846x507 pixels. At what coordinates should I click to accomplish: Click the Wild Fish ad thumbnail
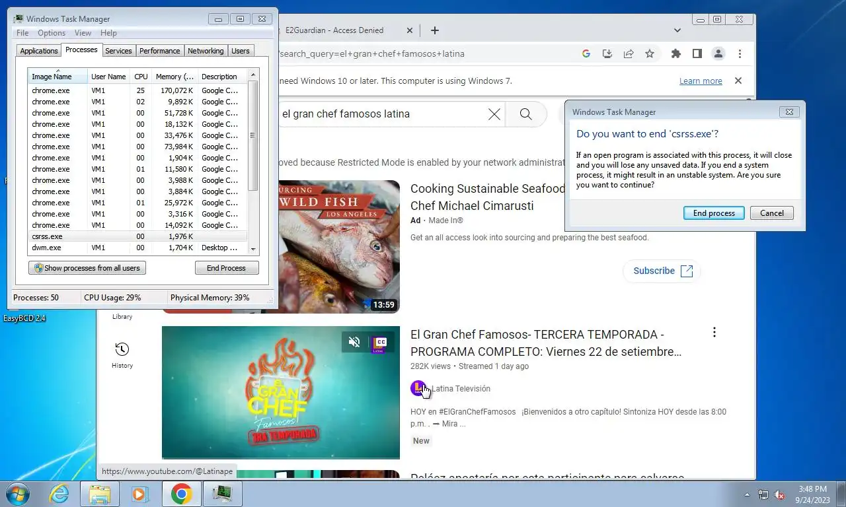coord(338,246)
